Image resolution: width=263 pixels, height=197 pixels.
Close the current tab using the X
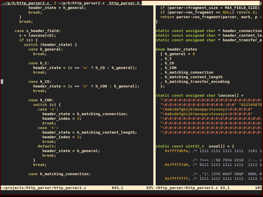(x=261, y=3)
